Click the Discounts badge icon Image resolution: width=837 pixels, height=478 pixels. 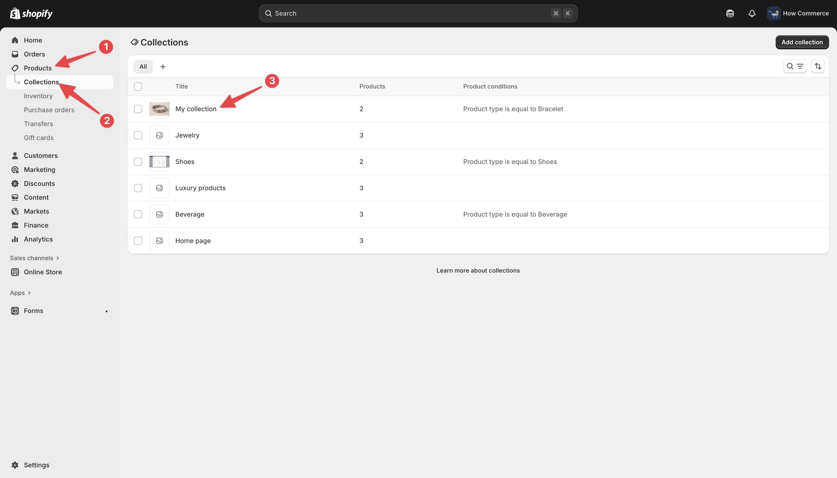coord(15,183)
